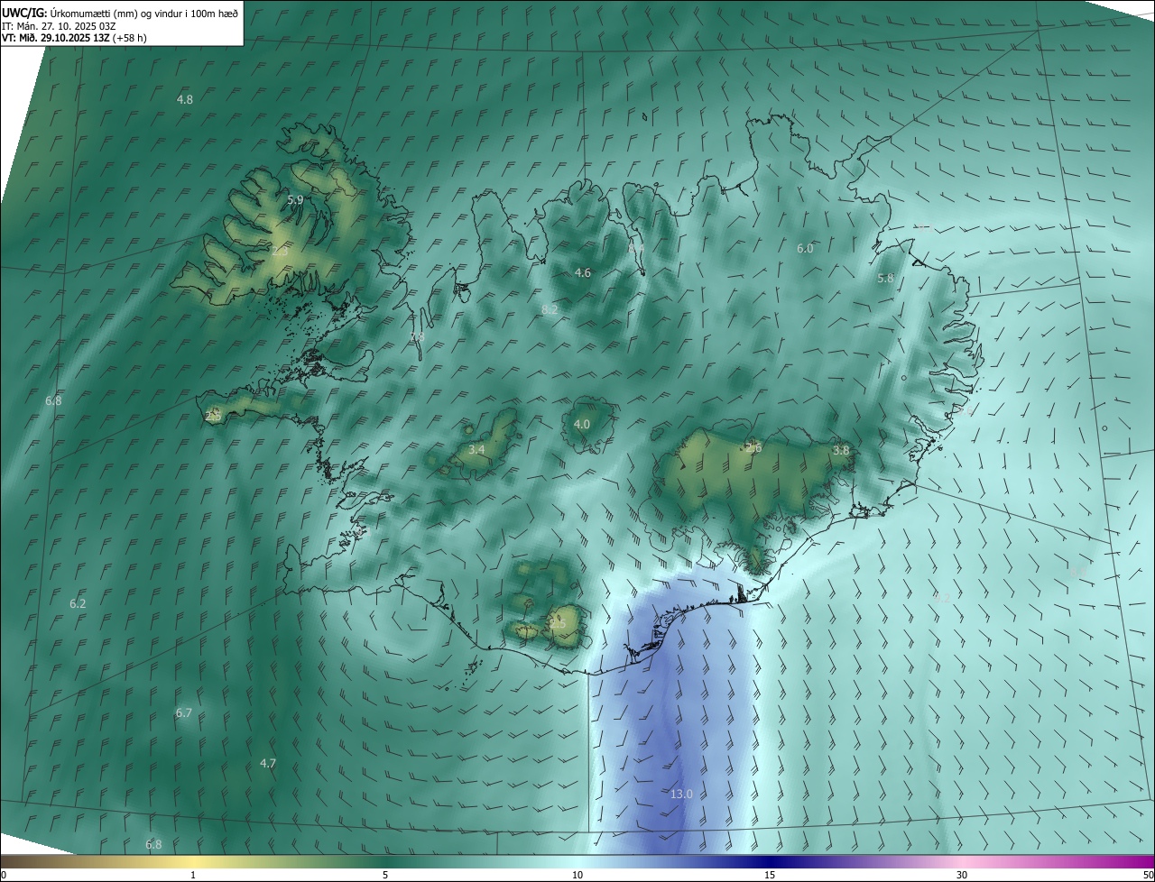This screenshot has width=1155, height=882.
Task: Click the 3.4 value on the glacier
Action: click(477, 449)
